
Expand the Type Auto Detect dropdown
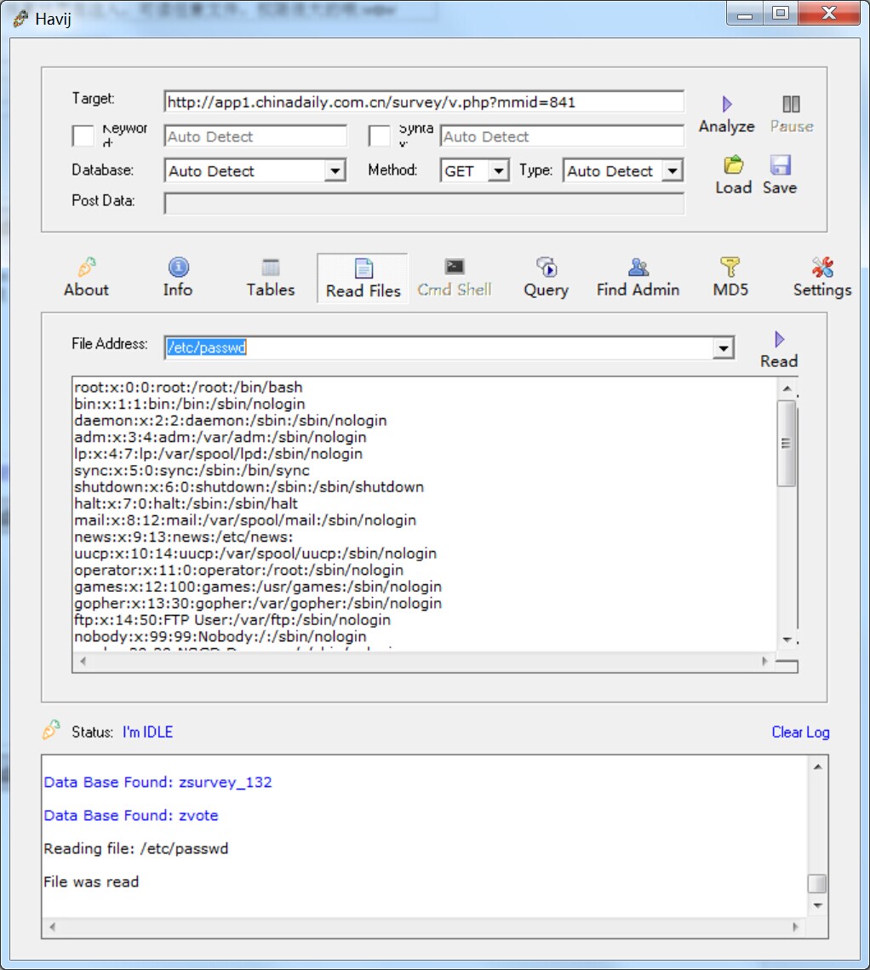coord(673,170)
